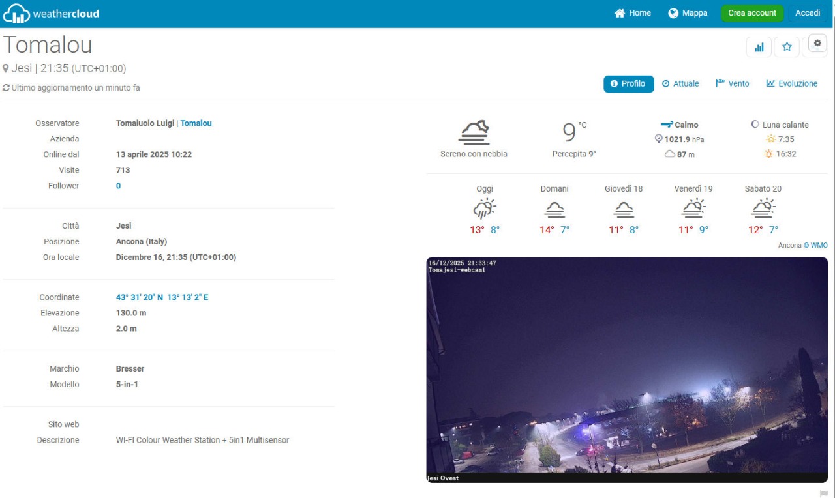This screenshot has width=835, height=498.
Task: Select the Profilo tab
Action: click(x=628, y=84)
